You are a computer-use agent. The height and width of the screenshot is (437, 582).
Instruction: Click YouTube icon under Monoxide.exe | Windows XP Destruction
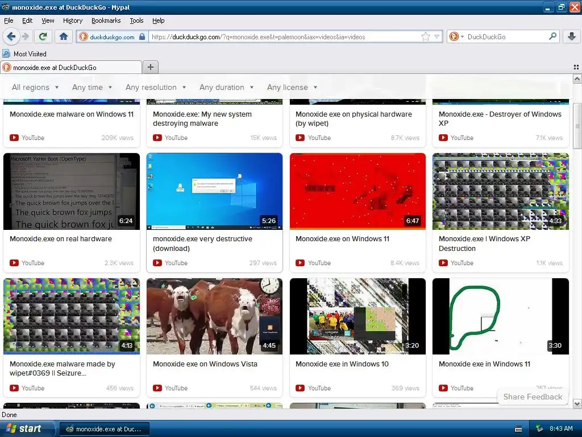tap(443, 263)
